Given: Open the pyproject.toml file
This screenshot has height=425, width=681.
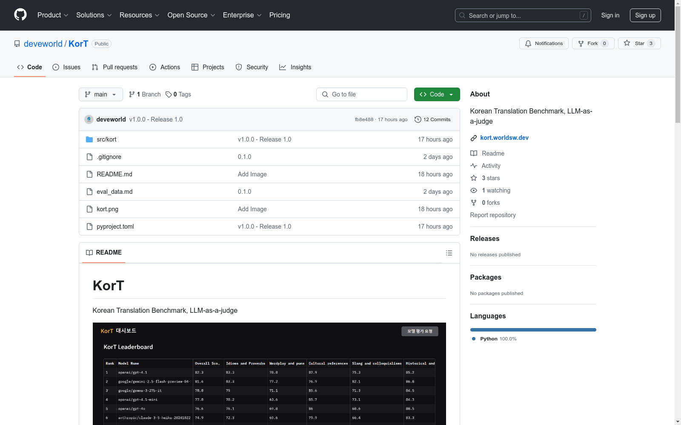Looking at the screenshot, I should (x=115, y=227).
